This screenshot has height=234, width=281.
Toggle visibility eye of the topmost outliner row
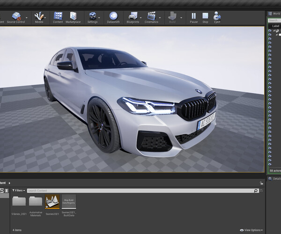point(270,30)
